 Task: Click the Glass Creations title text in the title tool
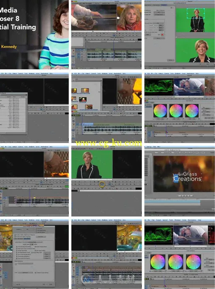[x=187, y=177]
